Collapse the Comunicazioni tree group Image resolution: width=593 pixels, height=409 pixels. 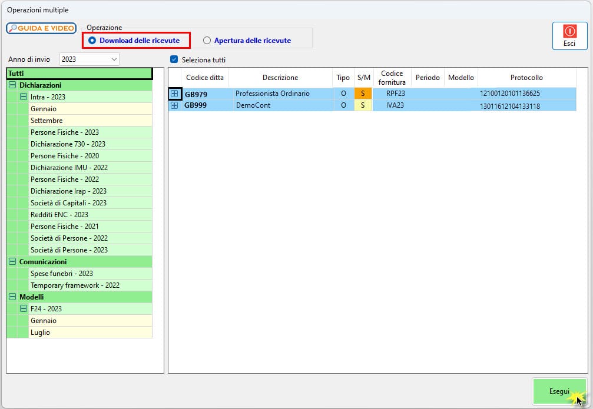click(x=12, y=262)
